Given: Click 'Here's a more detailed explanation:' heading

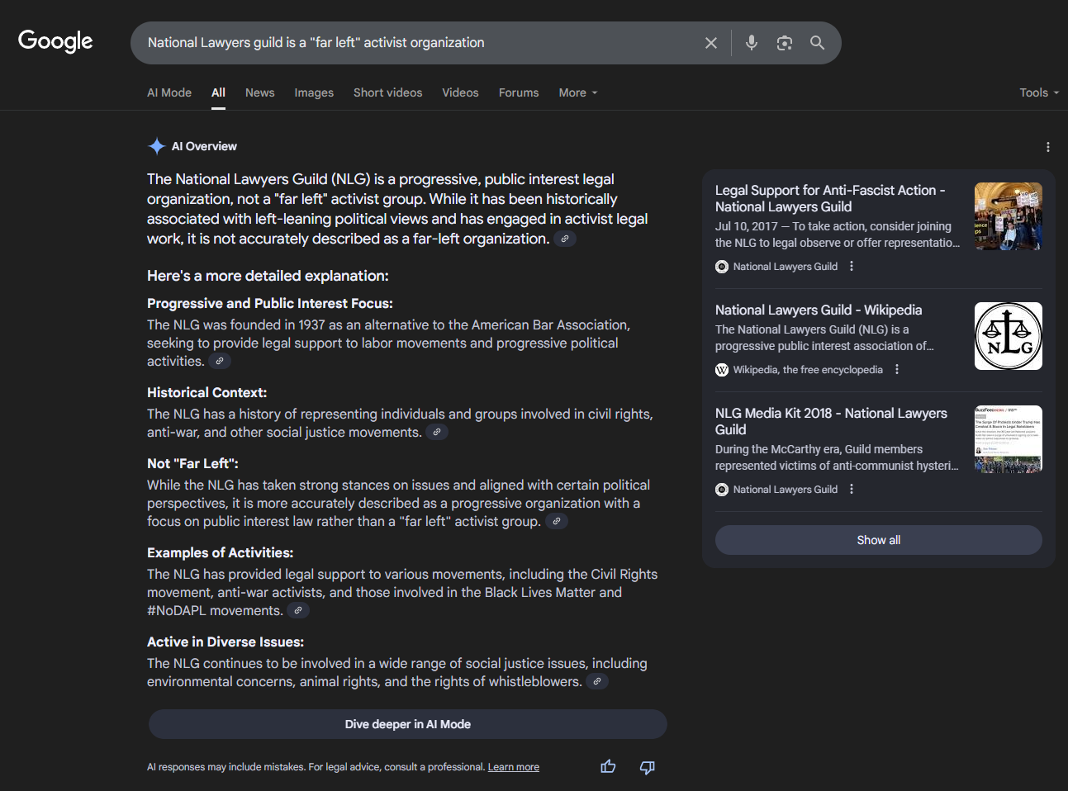Looking at the screenshot, I should tap(268, 276).
